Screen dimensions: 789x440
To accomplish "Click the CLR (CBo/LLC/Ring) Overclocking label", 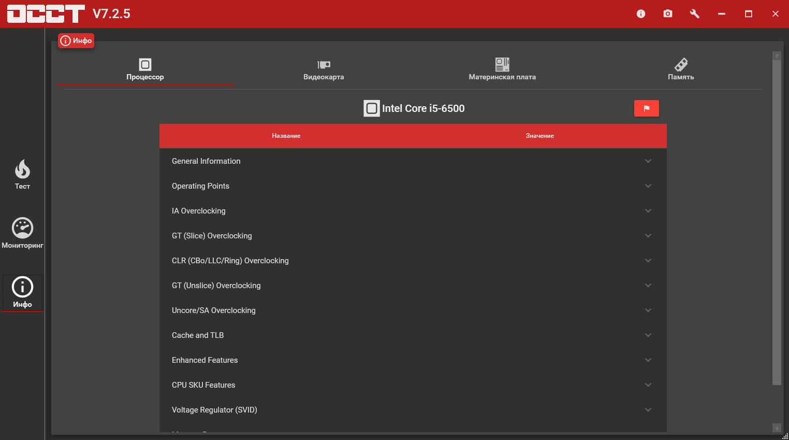I will click(230, 261).
